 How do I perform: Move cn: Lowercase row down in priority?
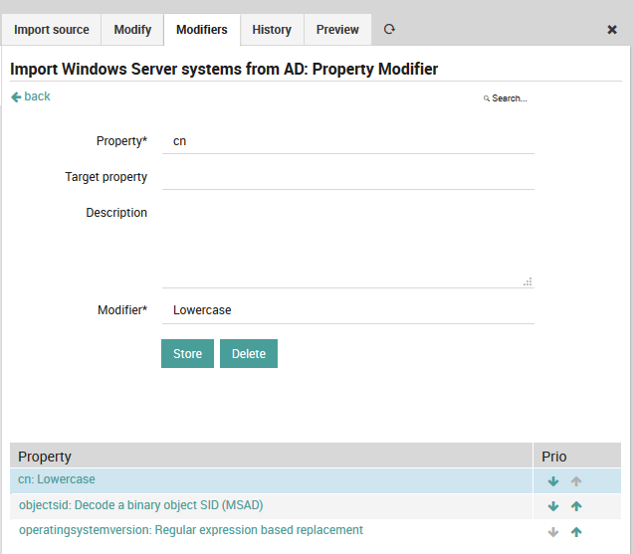(x=553, y=481)
